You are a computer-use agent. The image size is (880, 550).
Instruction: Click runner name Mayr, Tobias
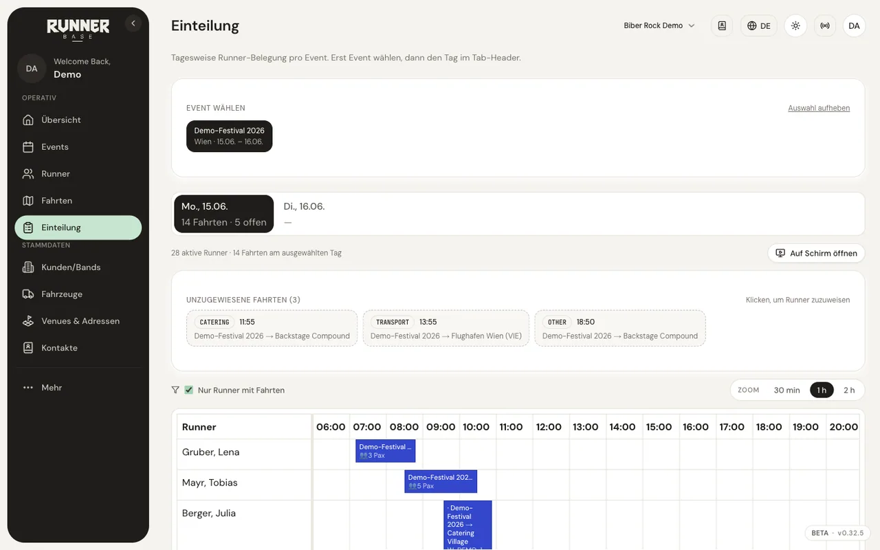(x=210, y=483)
